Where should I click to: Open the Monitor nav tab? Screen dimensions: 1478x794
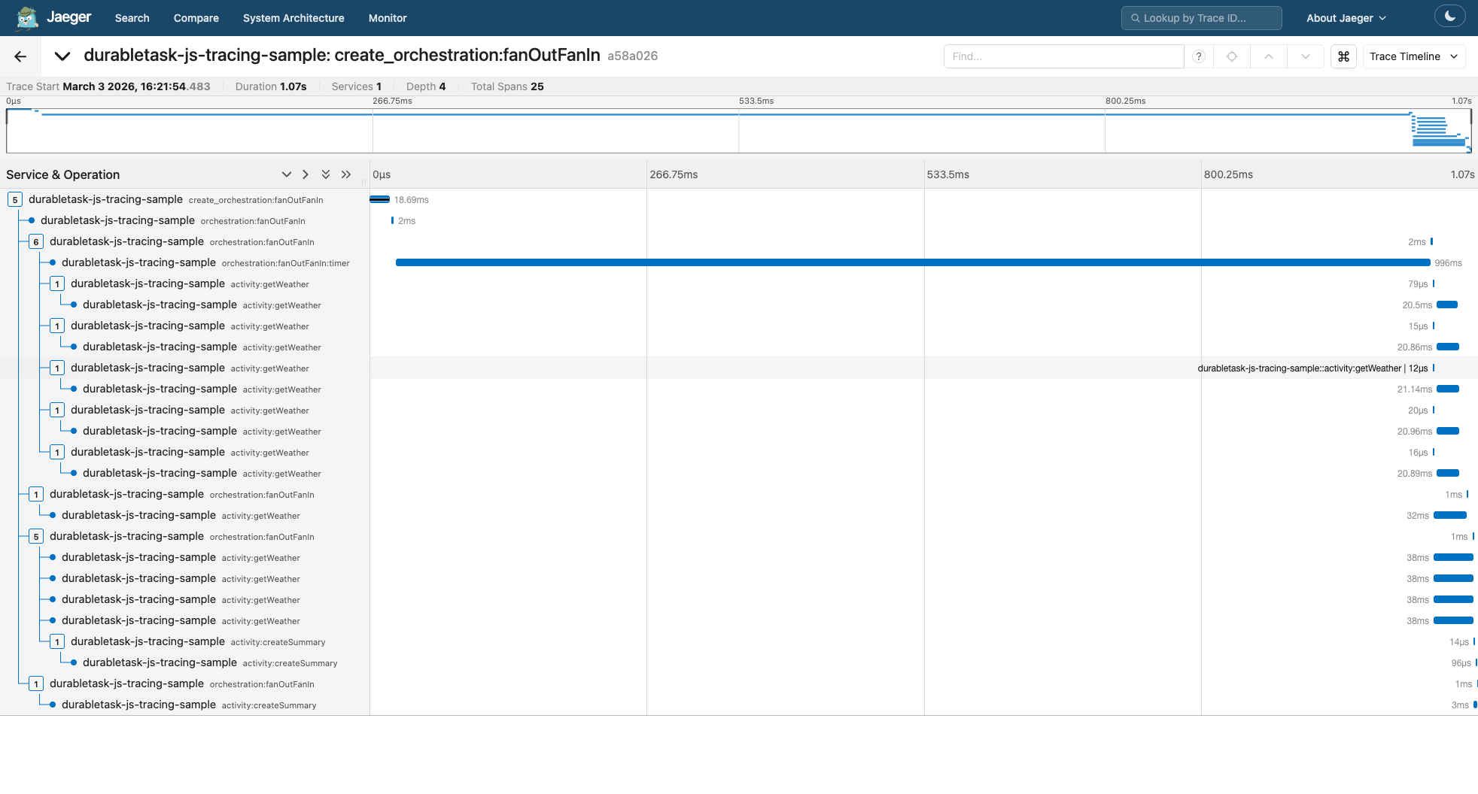(x=388, y=18)
